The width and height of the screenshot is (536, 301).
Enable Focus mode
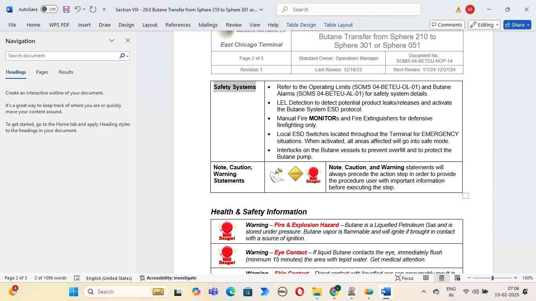coord(404,278)
